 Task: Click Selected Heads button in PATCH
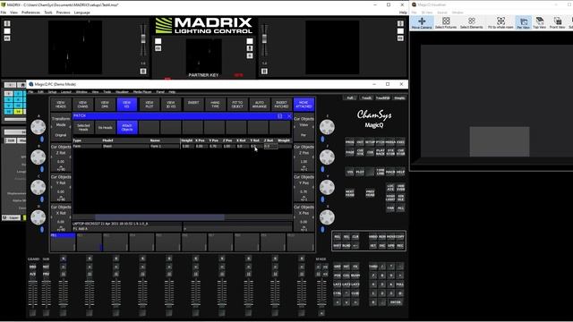coord(83,127)
